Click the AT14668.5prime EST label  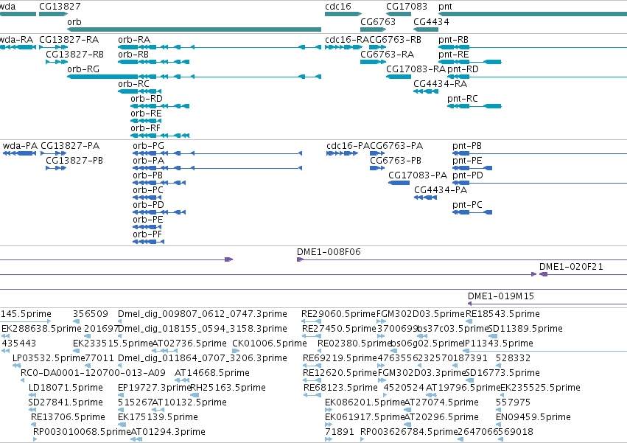tap(212, 373)
